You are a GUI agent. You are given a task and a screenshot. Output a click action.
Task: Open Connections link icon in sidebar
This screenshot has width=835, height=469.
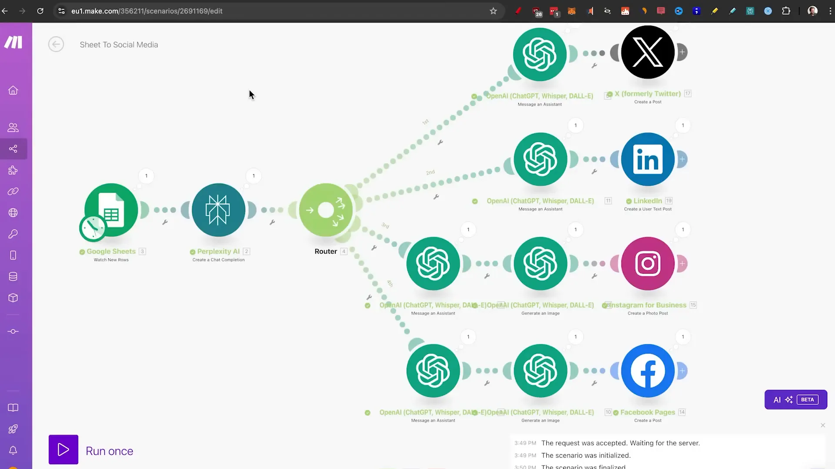tap(13, 192)
